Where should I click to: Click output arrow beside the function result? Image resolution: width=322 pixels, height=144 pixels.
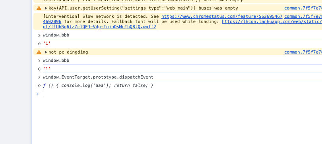[x=39, y=86]
